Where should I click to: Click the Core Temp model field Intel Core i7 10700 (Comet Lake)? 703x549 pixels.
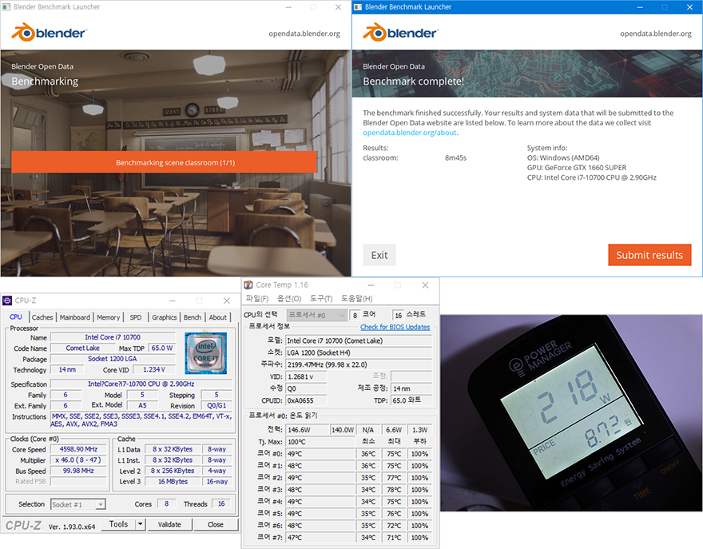tap(359, 341)
